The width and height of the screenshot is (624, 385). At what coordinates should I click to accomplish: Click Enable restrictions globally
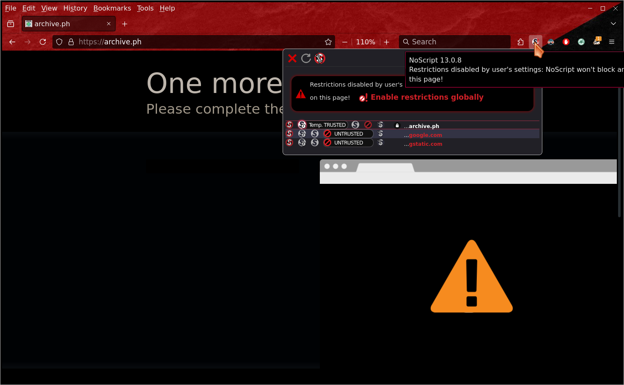pos(421,97)
